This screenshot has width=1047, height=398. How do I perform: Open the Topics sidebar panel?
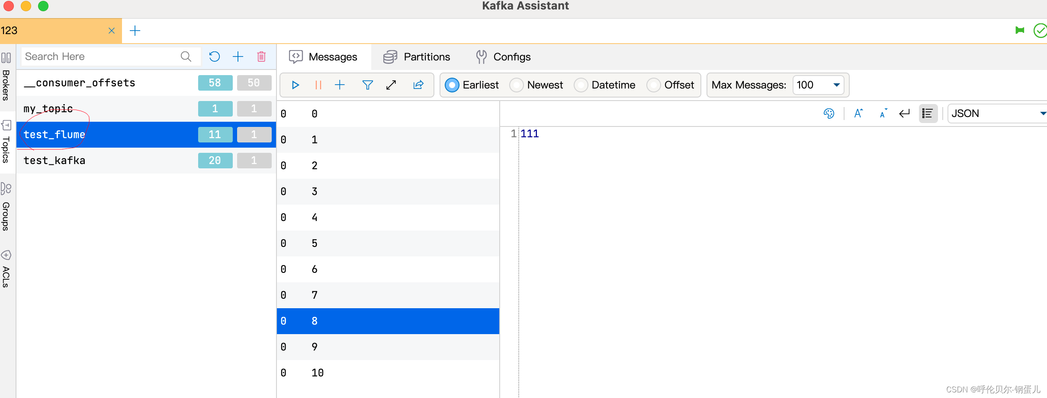point(6,142)
